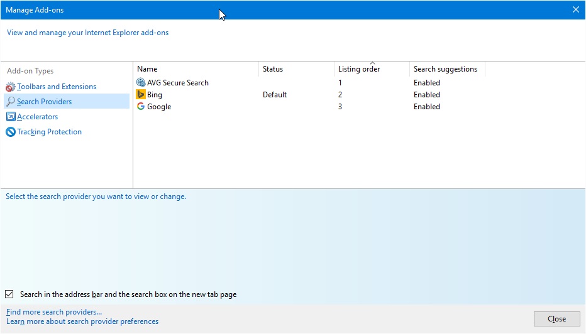Click listing order 3 in the Google row
Image resolution: width=586 pixels, height=334 pixels.
click(340, 107)
